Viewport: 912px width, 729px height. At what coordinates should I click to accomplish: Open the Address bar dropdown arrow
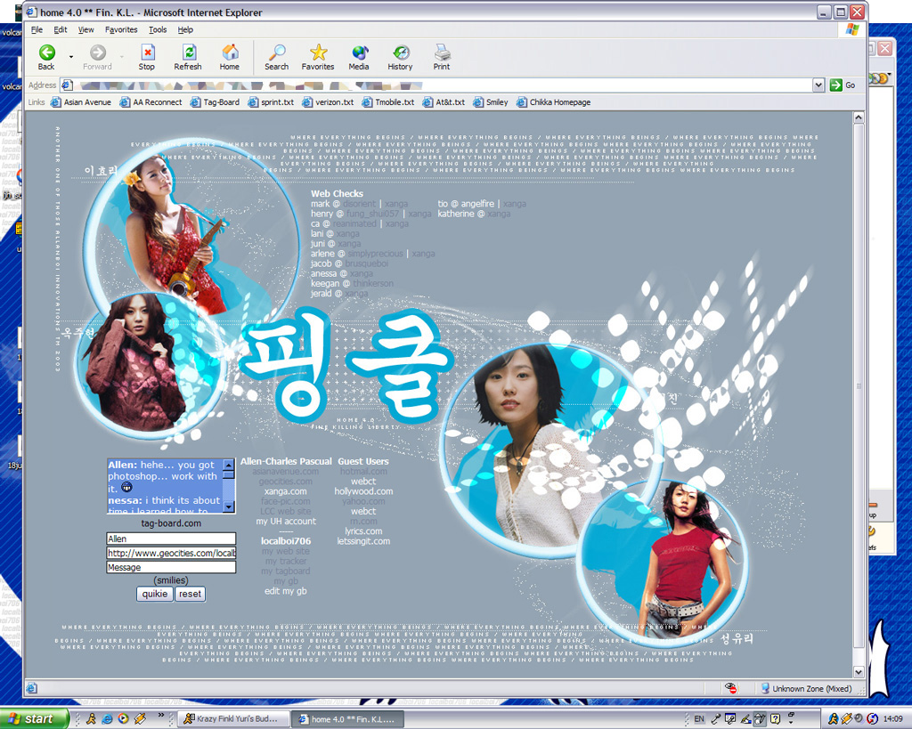click(818, 85)
